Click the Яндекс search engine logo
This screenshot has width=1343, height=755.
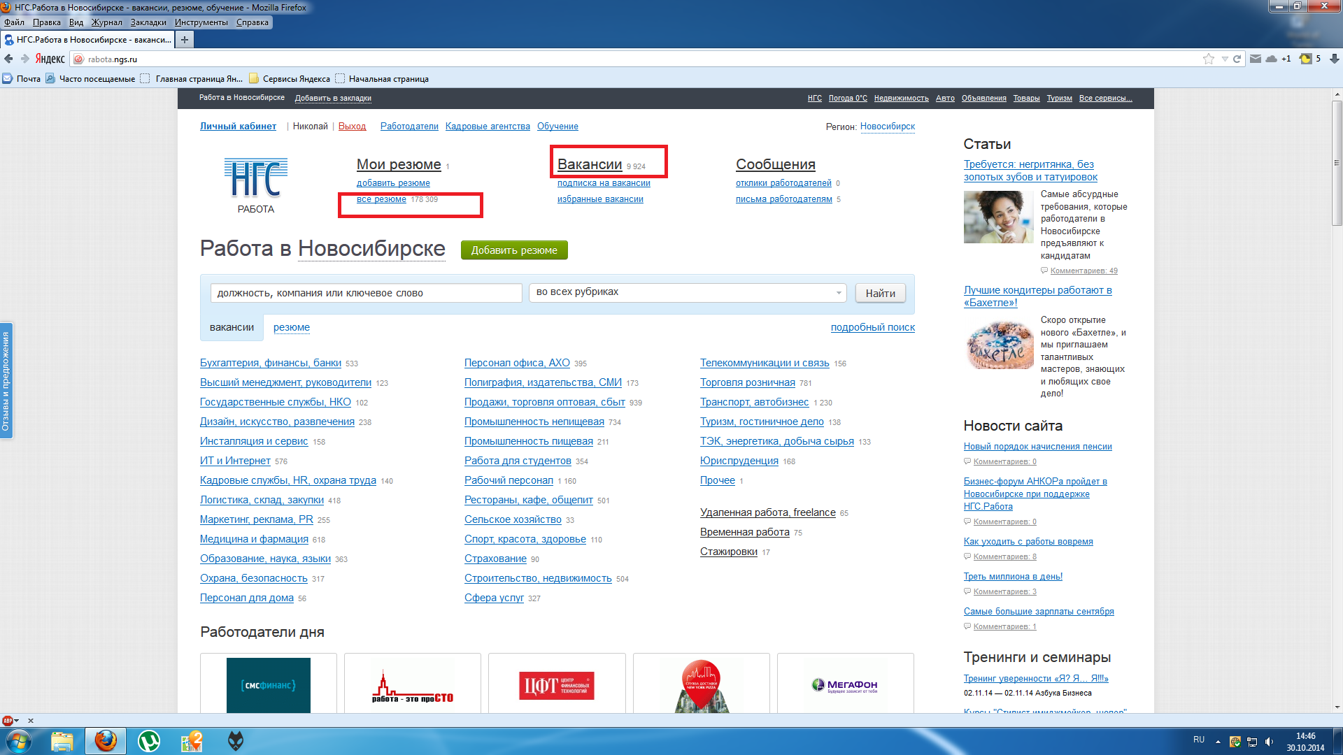50,59
